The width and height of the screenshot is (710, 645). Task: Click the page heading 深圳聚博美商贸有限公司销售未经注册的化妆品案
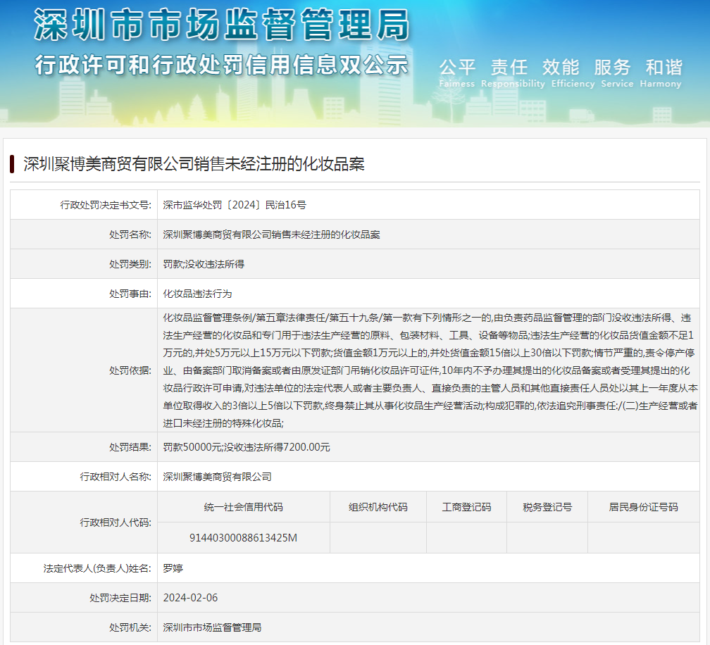(194, 164)
